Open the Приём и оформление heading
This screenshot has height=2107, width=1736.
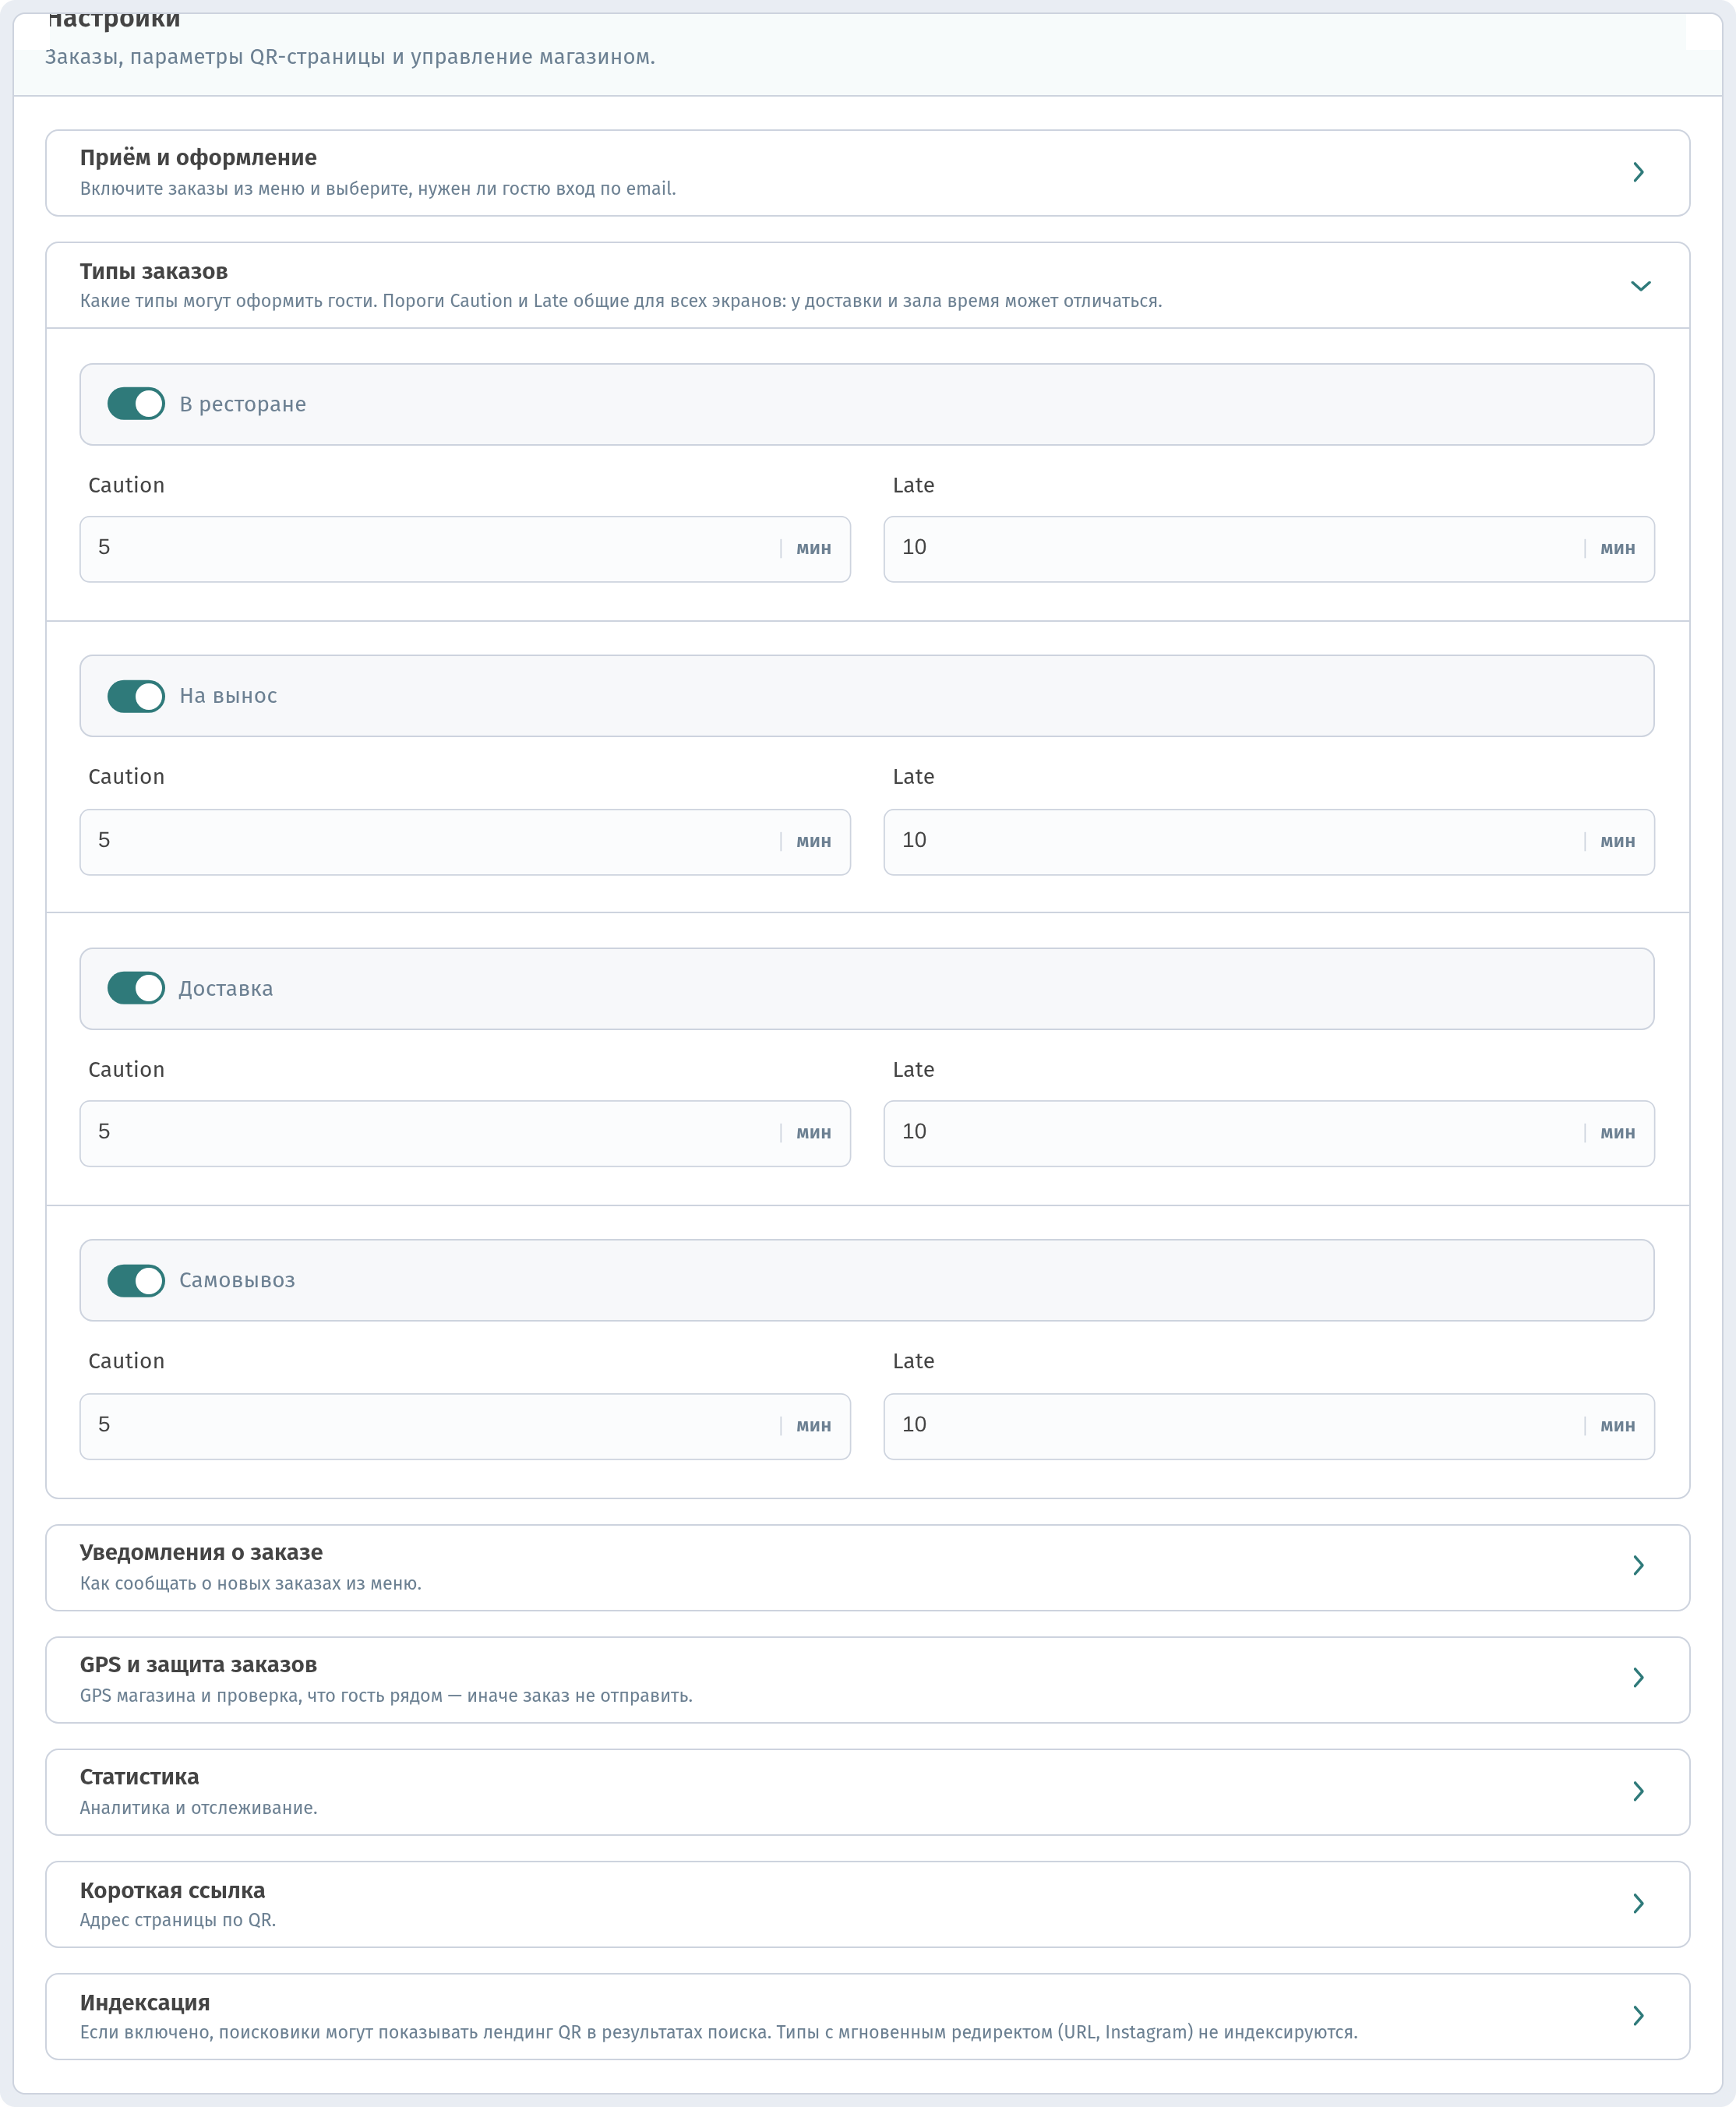198,158
